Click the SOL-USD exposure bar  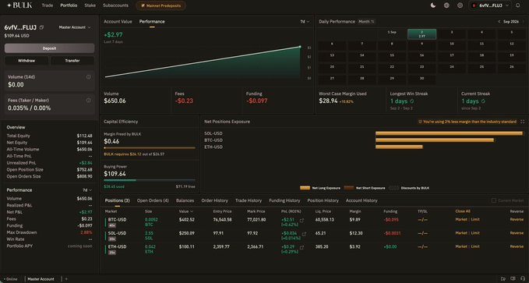(449, 133)
